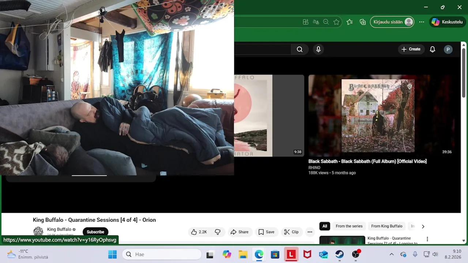Select the From King Buffalo chip

pyautogui.click(x=387, y=226)
